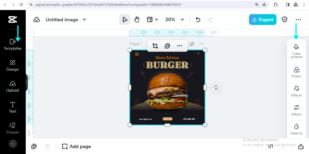Screen dimensions: 309x154
Task: Open the Templates panel
Action: click(x=13, y=45)
